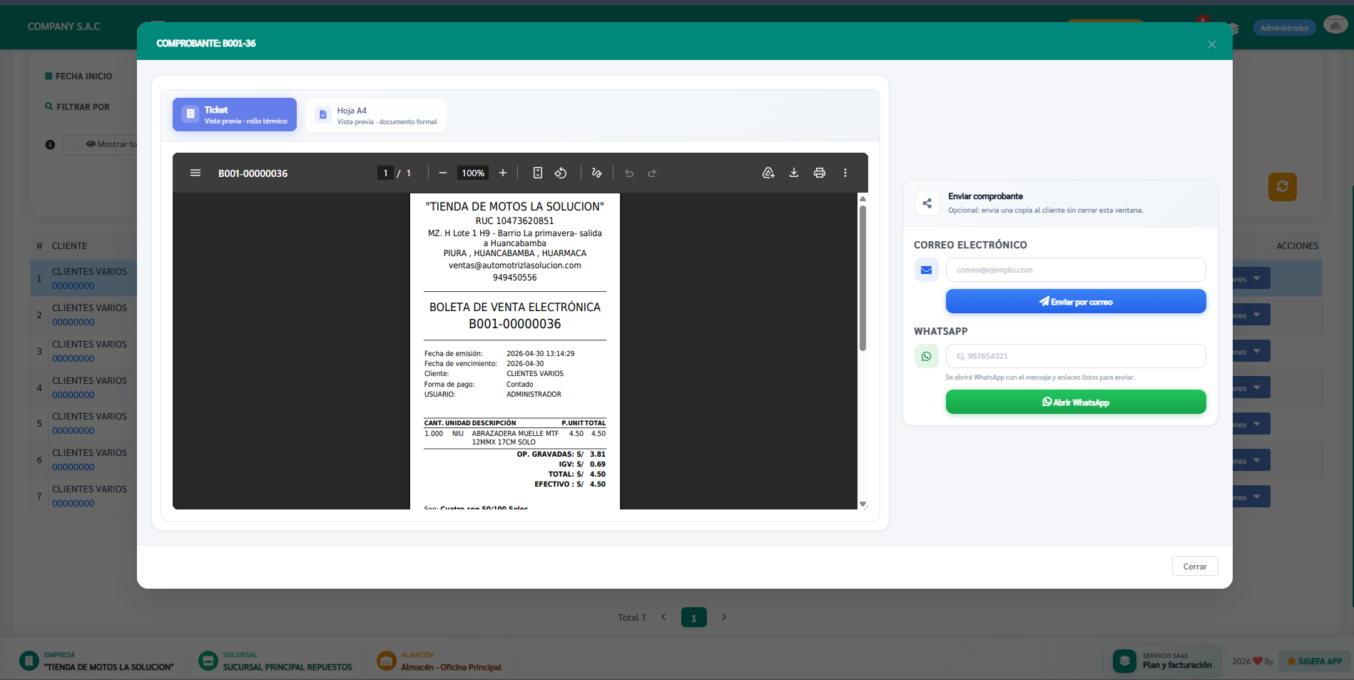Save the PDF to Google Drive
Screen dimensions: 1354x680
[768, 173]
